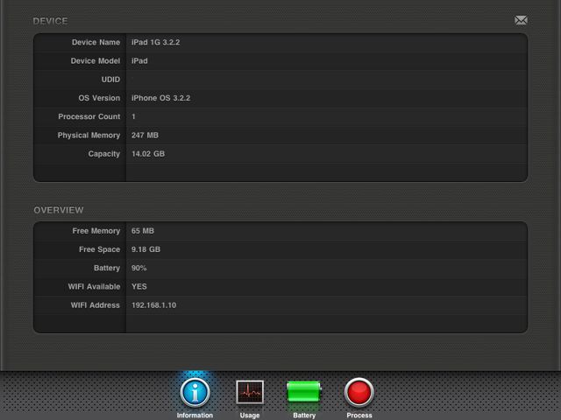Click the 'Device Model' label
Viewport: 561px width, 420px height.
(x=96, y=60)
